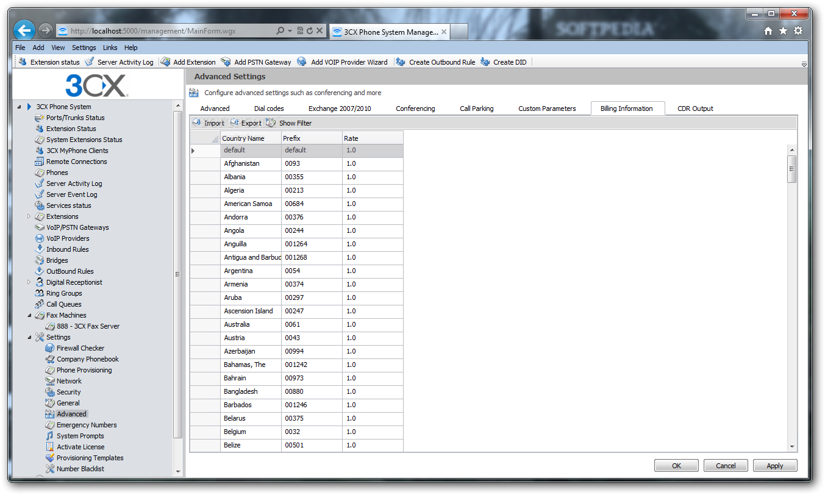Click the Import icon in billing toolbar

[x=196, y=123]
